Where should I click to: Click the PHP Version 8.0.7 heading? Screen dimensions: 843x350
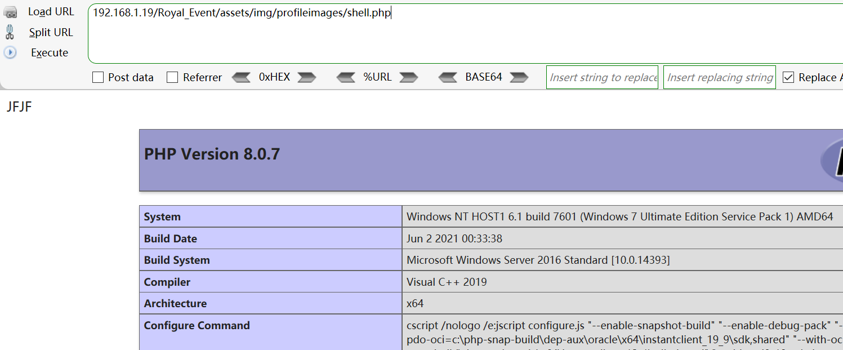(x=212, y=154)
